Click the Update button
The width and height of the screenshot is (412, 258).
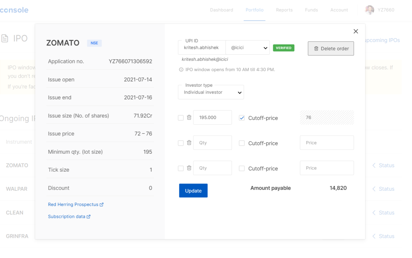coord(193,191)
